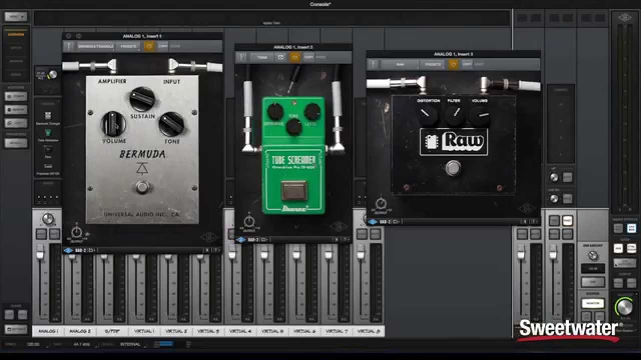Click the output knob below the Bermuda pedal
The width and height of the screenshot is (641, 360).
click(77, 232)
